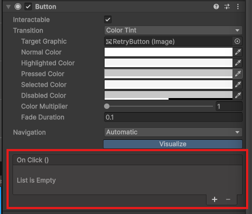252x214 pixels.
Task: Disable the Button component checkbox
Action: [28, 7]
